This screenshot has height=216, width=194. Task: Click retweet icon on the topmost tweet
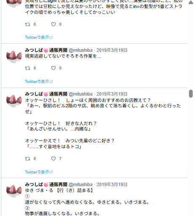(27, 24)
